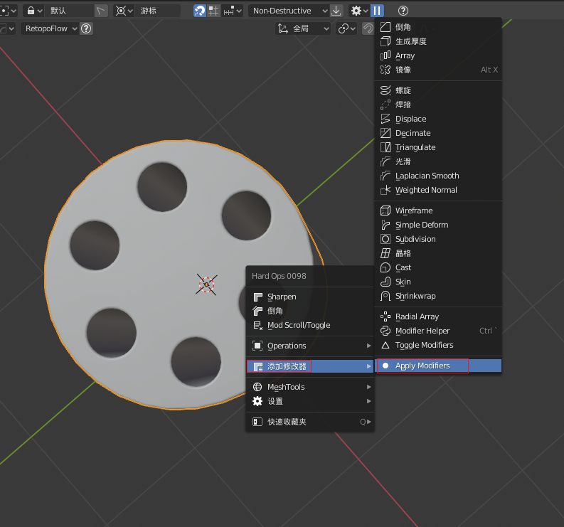Open the Non-Destructive mode dropdown
This screenshot has height=527, width=564.
point(289,11)
